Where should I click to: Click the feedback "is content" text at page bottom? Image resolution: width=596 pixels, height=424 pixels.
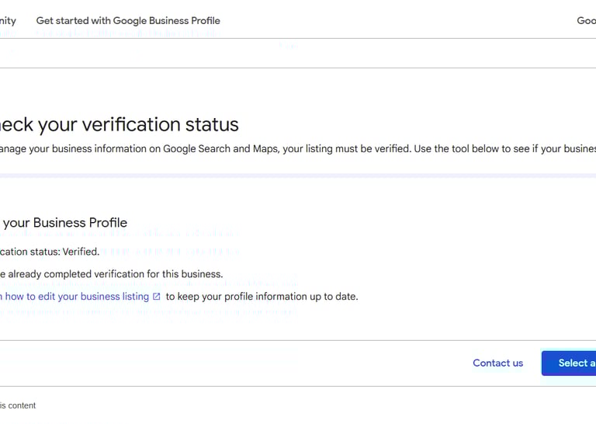point(18,405)
